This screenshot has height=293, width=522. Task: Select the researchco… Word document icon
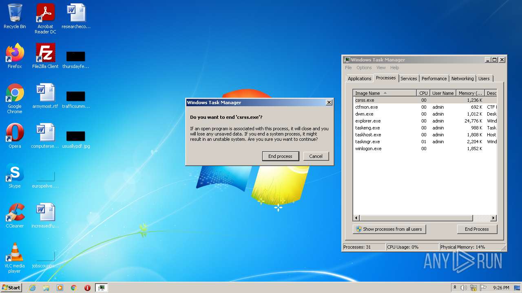(76, 16)
